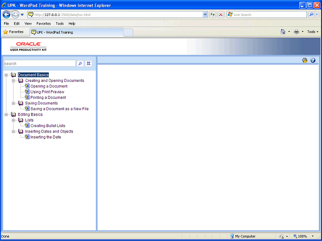Screen dimensions: 322x241
Task: Open the Opening a Document topic
Action: (x=49, y=86)
